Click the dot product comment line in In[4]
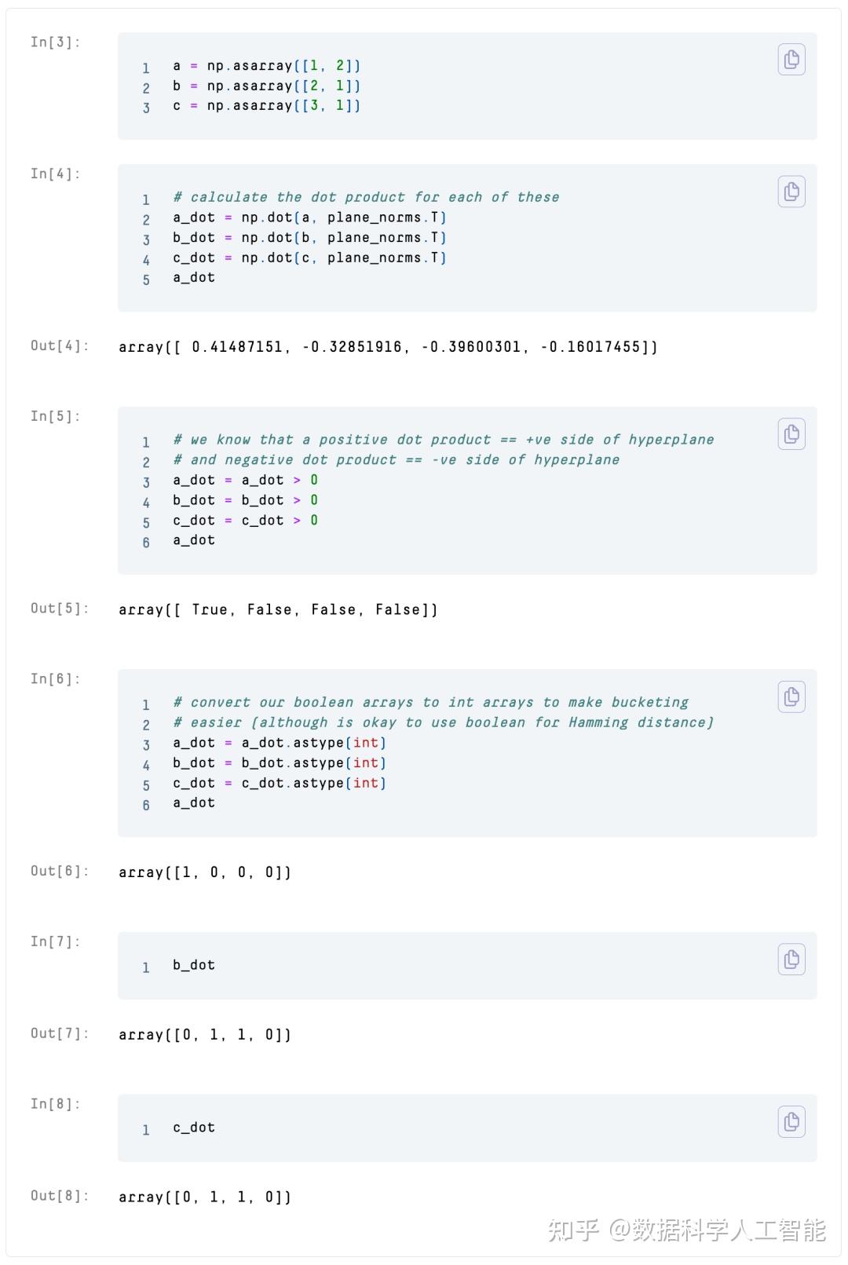Image resolution: width=848 pixels, height=1265 pixels. (366, 197)
